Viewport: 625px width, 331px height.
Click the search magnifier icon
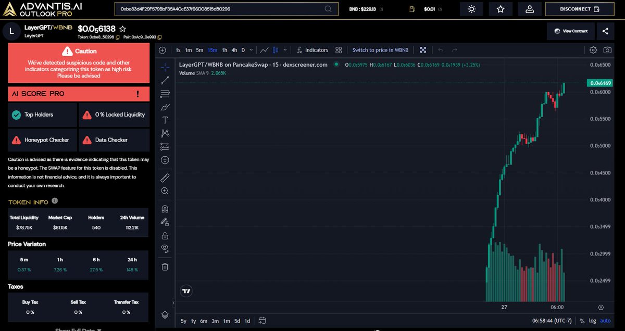[328, 9]
